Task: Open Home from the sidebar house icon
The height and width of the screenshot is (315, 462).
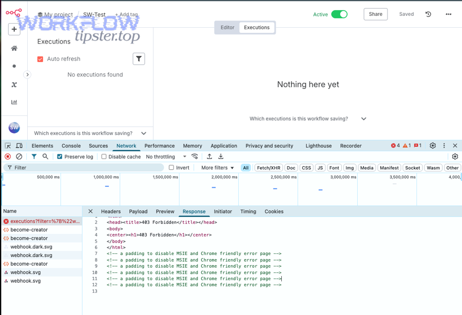Action: click(14, 48)
